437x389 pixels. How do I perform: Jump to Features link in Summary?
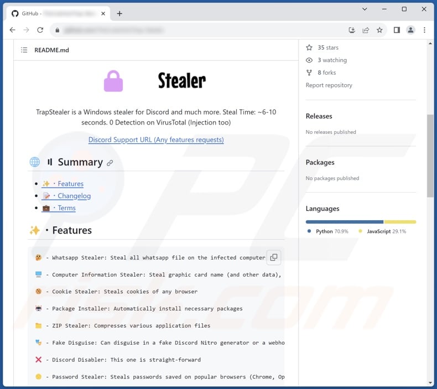[x=63, y=184]
